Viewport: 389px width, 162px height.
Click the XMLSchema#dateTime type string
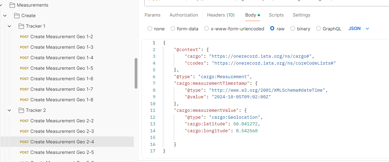pos(268,90)
